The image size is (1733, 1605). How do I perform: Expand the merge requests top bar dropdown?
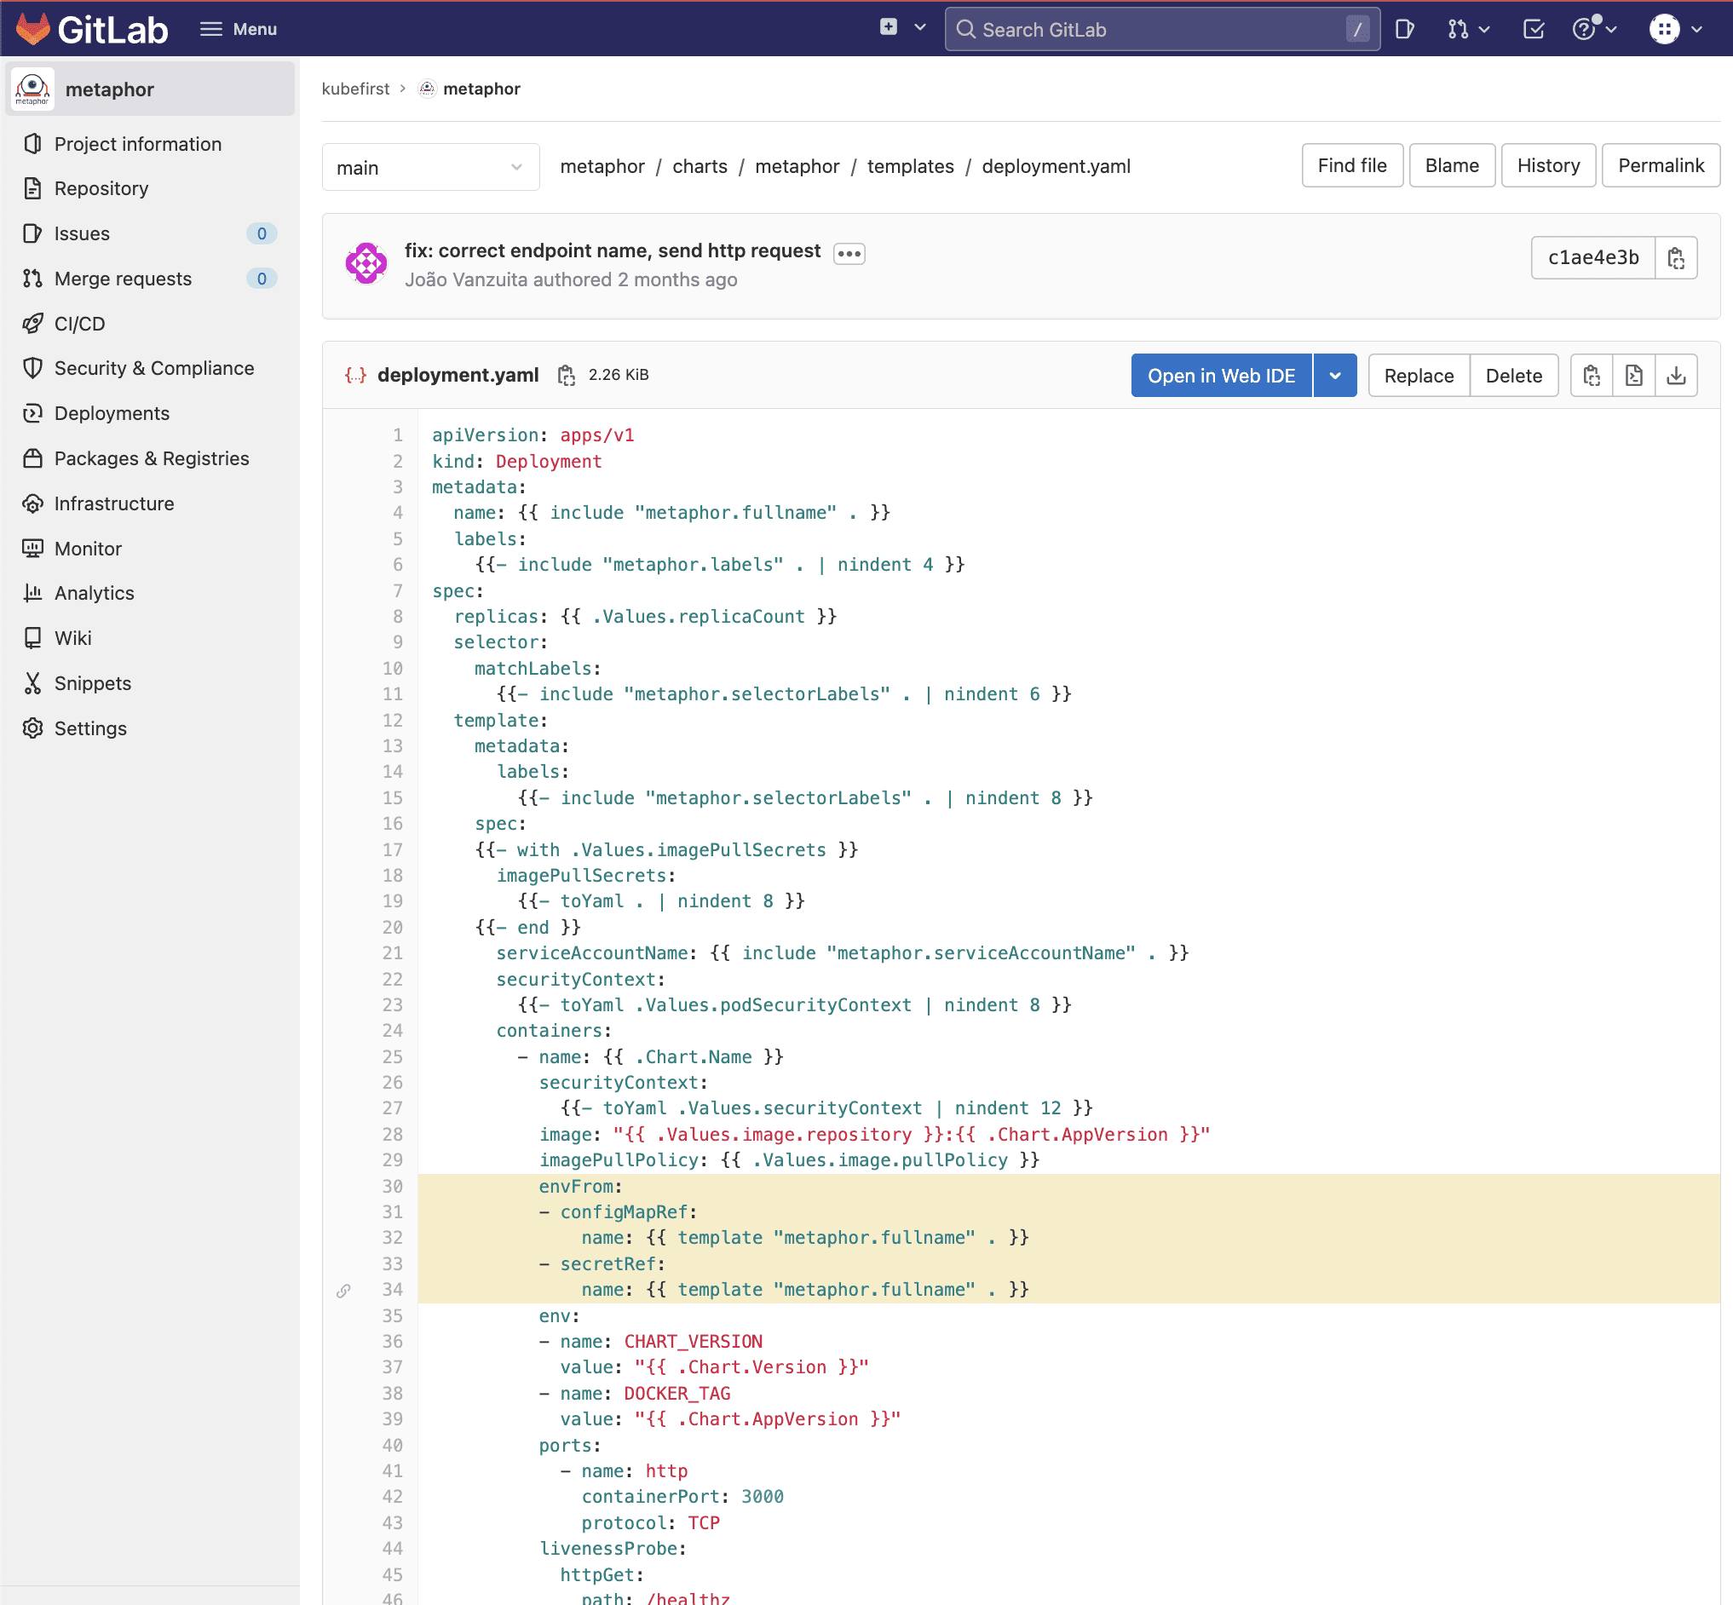click(1484, 30)
